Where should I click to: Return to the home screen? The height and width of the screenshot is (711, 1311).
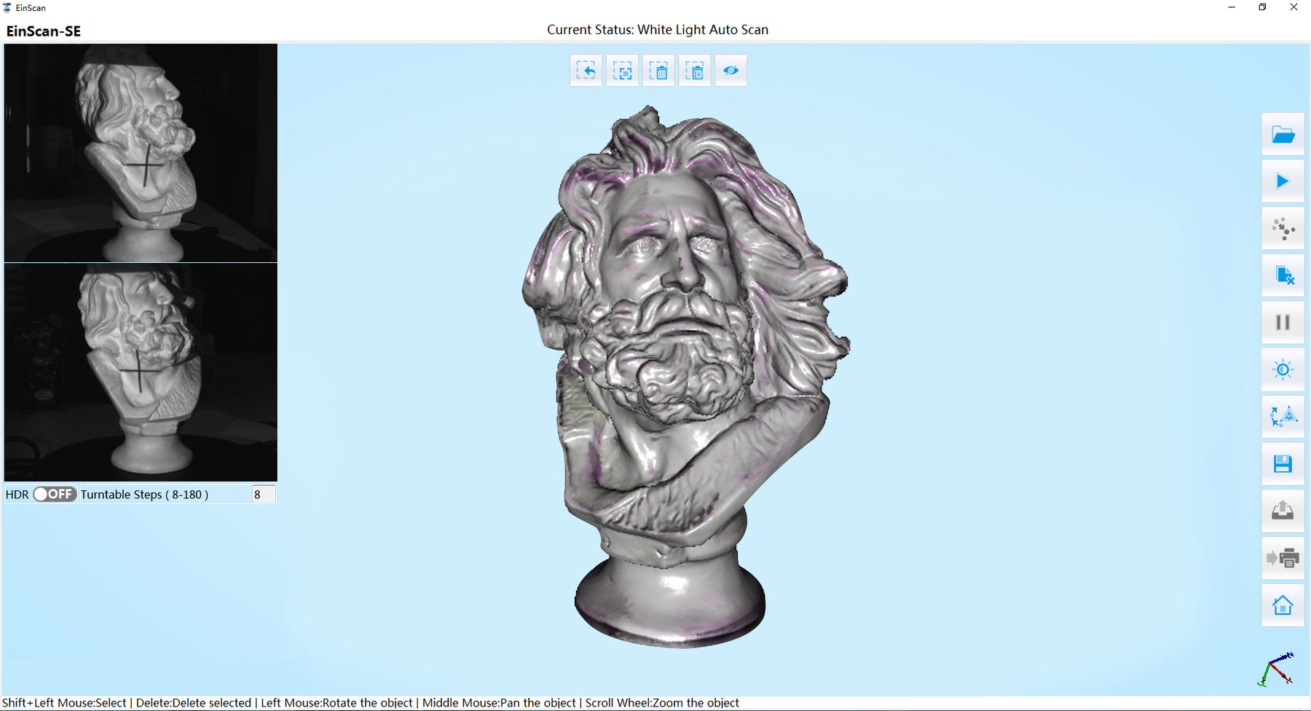pyautogui.click(x=1283, y=605)
